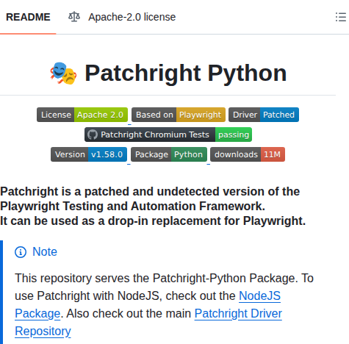Click the downloads 11M badge
The width and height of the screenshot is (349, 344).
[248, 154]
